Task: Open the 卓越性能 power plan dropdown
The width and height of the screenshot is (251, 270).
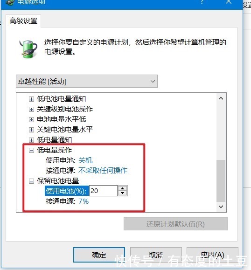Action: (x=87, y=81)
